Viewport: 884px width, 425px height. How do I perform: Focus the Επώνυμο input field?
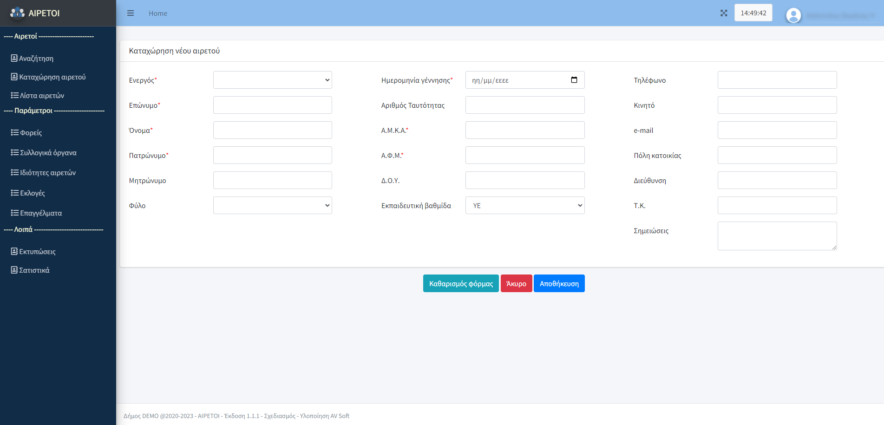click(273, 105)
